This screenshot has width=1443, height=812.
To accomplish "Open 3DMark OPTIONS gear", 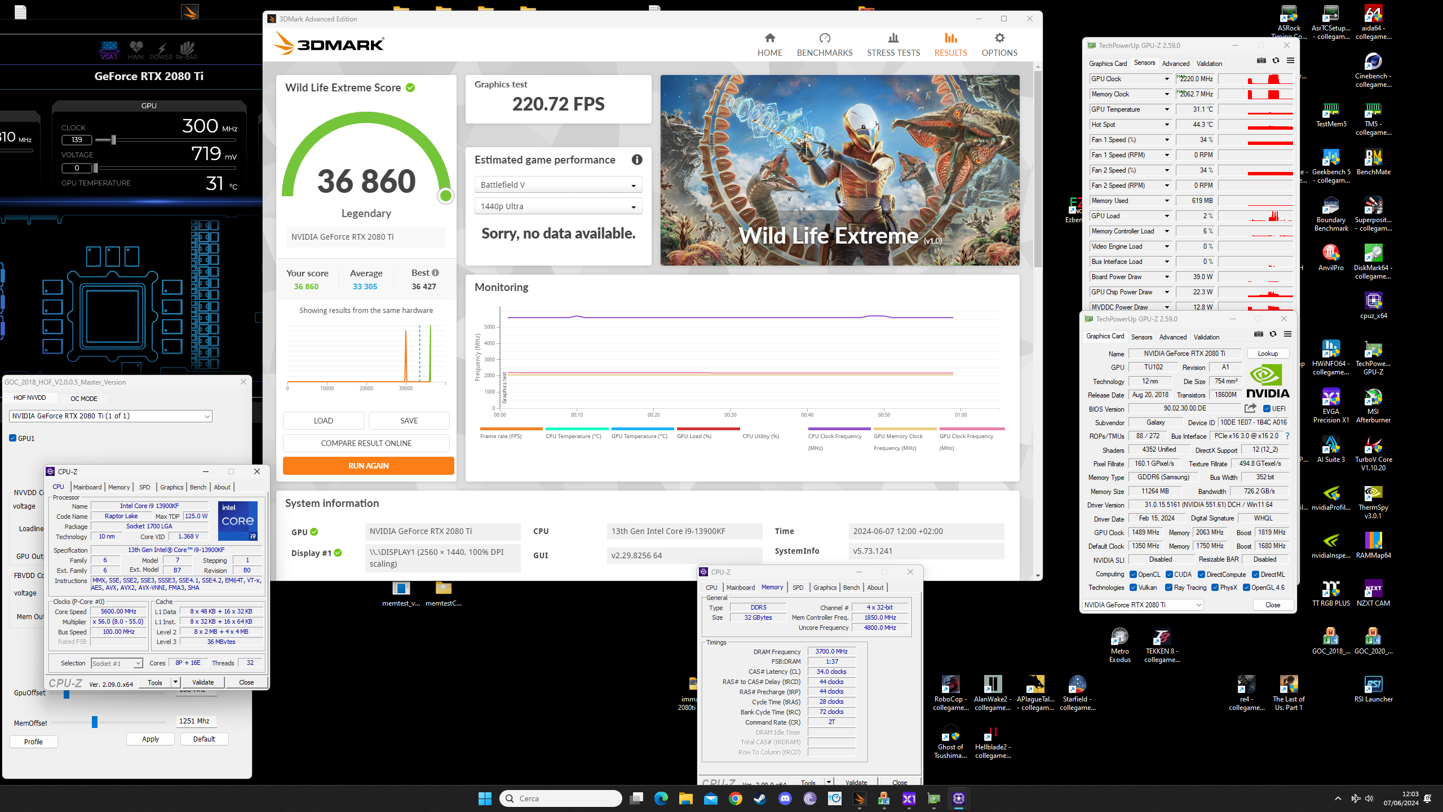I will 999,45.
